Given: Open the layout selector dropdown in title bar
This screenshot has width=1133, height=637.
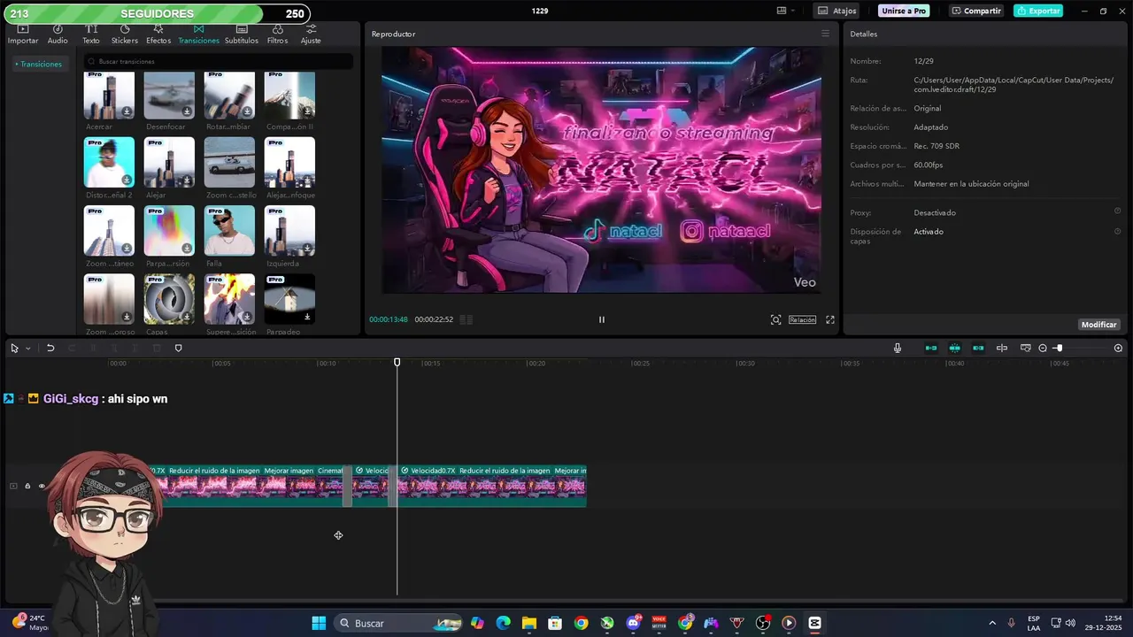Looking at the screenshot, I should pos(786,11).
